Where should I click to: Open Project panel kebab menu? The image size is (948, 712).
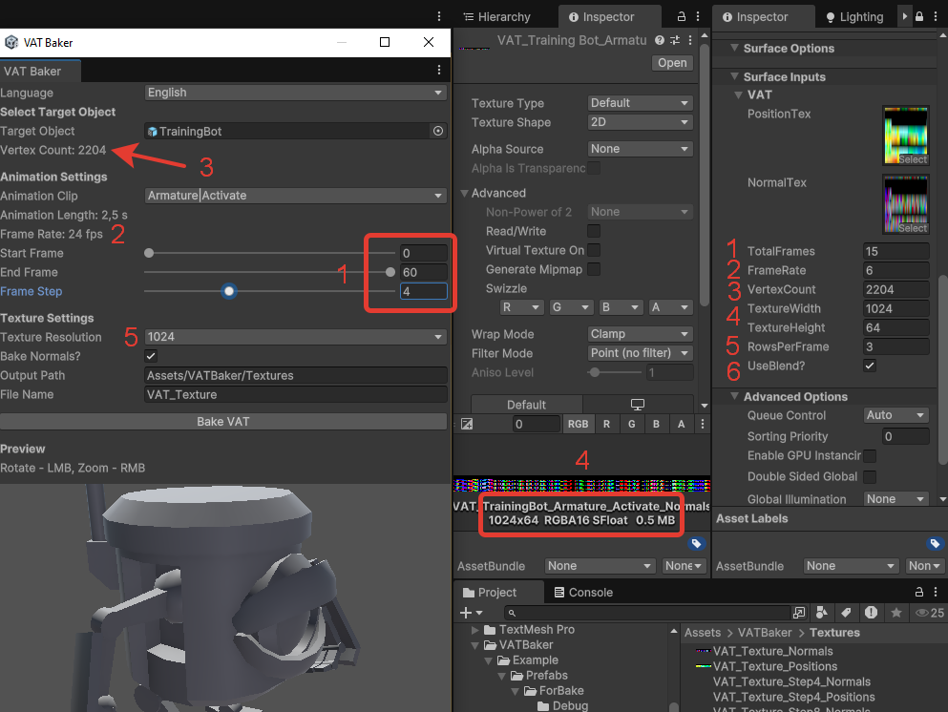click(936, 592)
